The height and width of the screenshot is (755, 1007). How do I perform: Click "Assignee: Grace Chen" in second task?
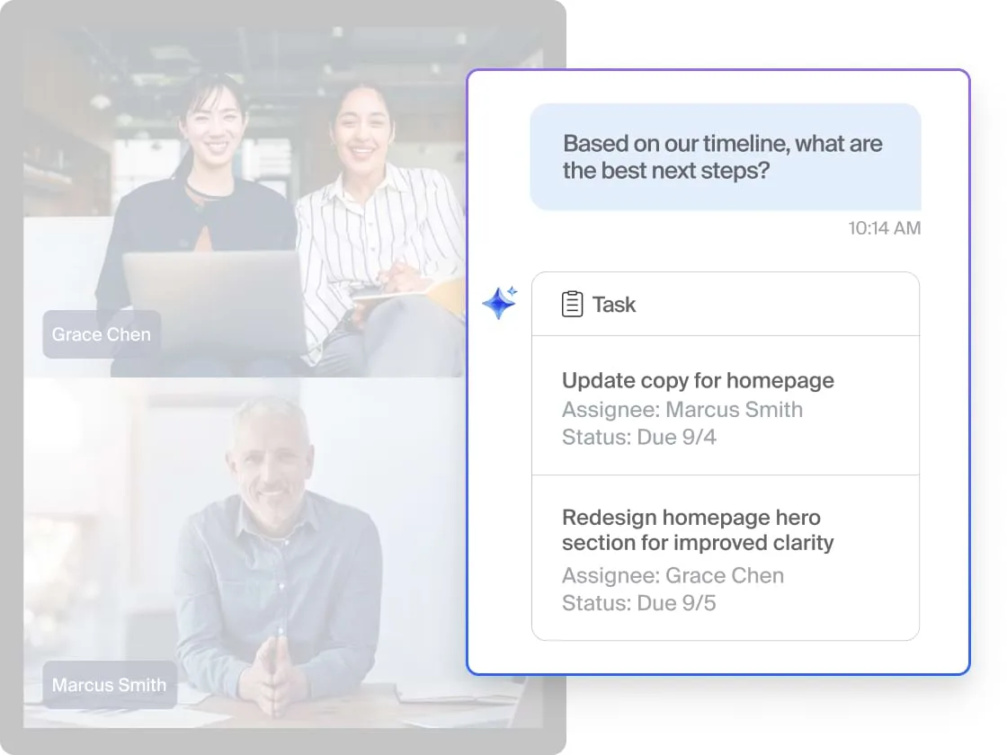(673, 575)
